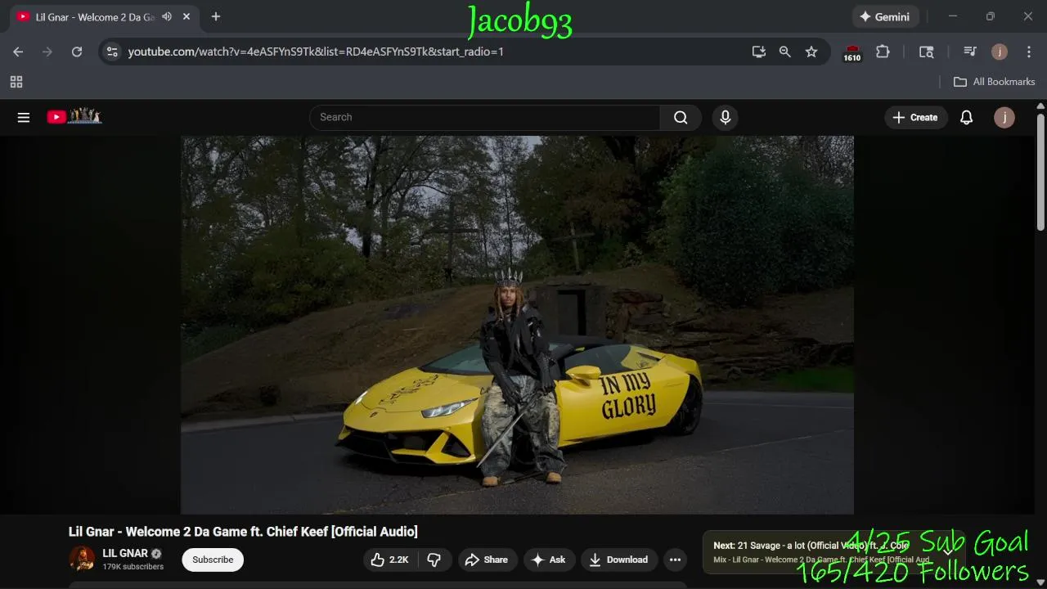Open the Extensions puzzle icon

883,52
